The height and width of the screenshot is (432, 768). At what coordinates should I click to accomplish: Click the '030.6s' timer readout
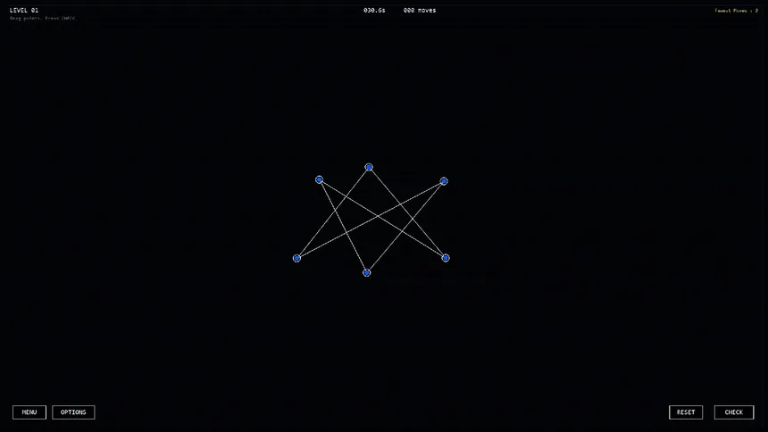[x=374, y=11]
